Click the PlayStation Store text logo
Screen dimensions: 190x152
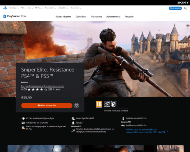pos(17,16)
